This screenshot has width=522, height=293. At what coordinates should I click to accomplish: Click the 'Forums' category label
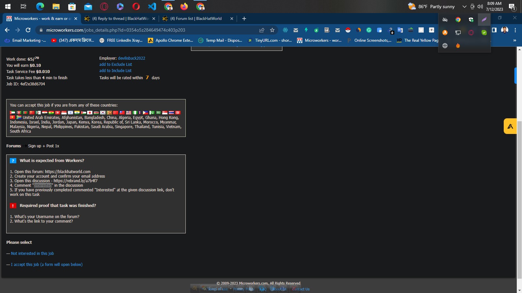[14, 146]
